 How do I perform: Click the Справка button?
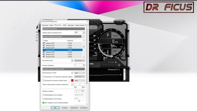pos(84,108)
